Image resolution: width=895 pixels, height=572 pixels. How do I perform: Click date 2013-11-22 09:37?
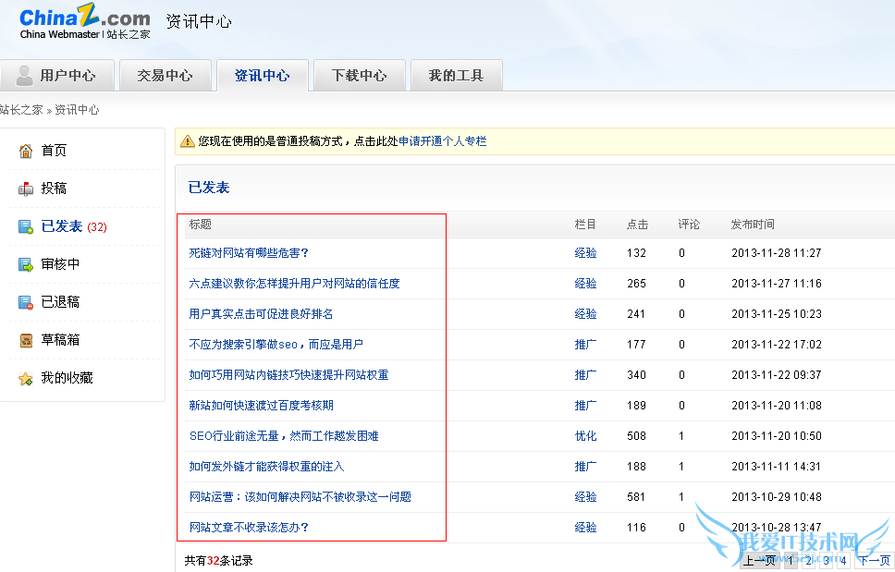click(x=777, y=374)
